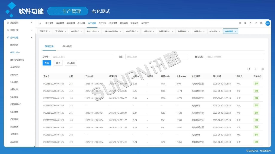Select 生产追溯 in the top menu

pyautogui.click(x=92, y=23)
